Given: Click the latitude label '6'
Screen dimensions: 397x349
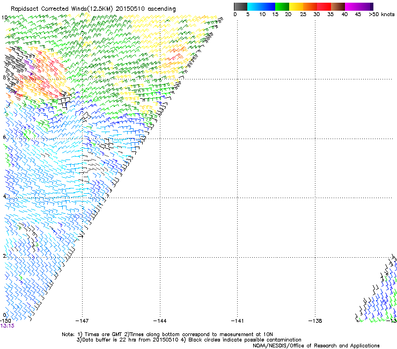Looking at the screenshot, I should tap(4, 137).
